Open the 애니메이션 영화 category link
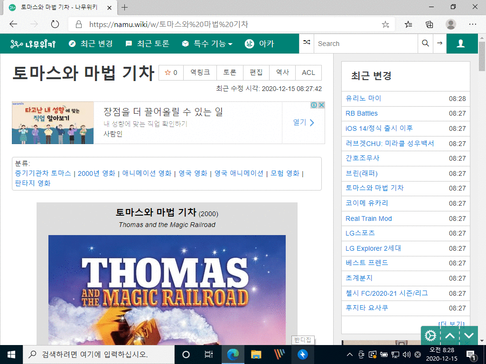Image resolution: width=486 pixels, height=364 pixels. [x=147, y=173]
